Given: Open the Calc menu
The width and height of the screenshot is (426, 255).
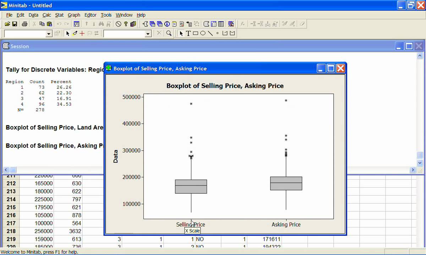Looking at the screenshot, I should [47, 15].
